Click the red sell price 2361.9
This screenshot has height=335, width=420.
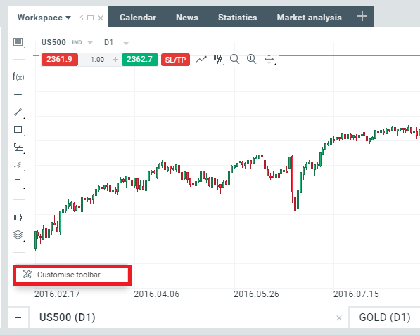[60, 60]
